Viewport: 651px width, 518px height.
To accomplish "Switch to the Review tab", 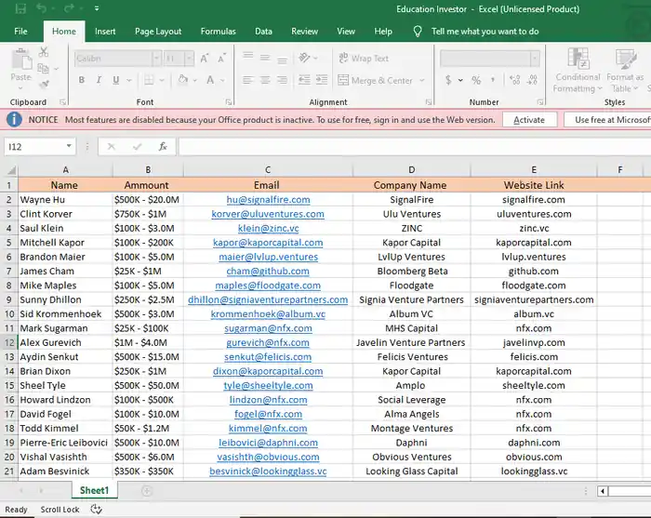I will click(x=304, y=32).
